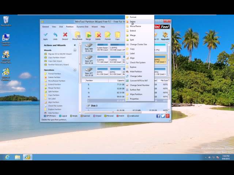Select the Basic MBR 60.00 GB disk icon
234x175 pixels.
click(x=89, y=47)
